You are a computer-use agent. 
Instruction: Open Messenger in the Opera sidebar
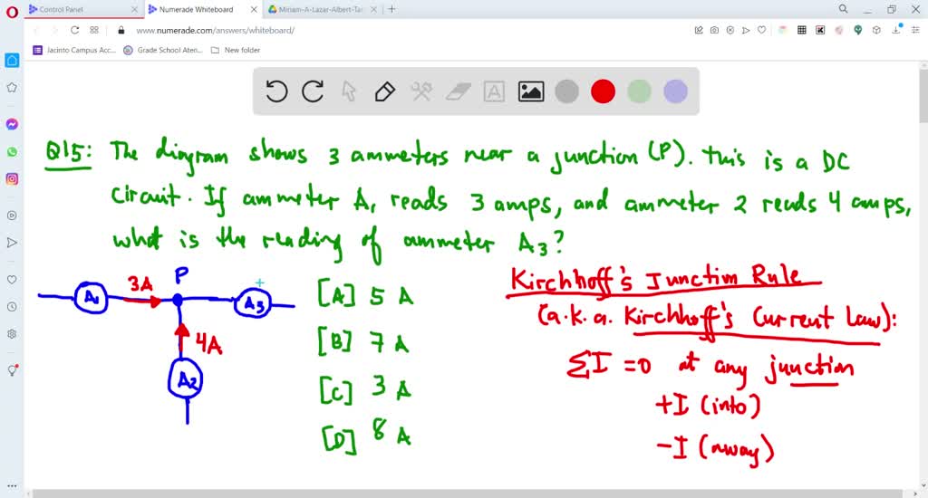[12, 124]
